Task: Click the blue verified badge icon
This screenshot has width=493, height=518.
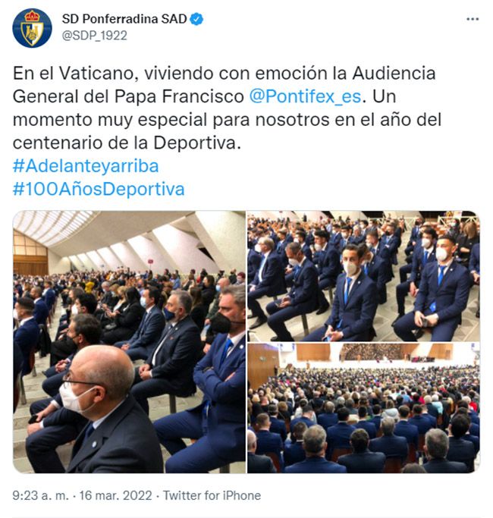Action: click(197, 19)
